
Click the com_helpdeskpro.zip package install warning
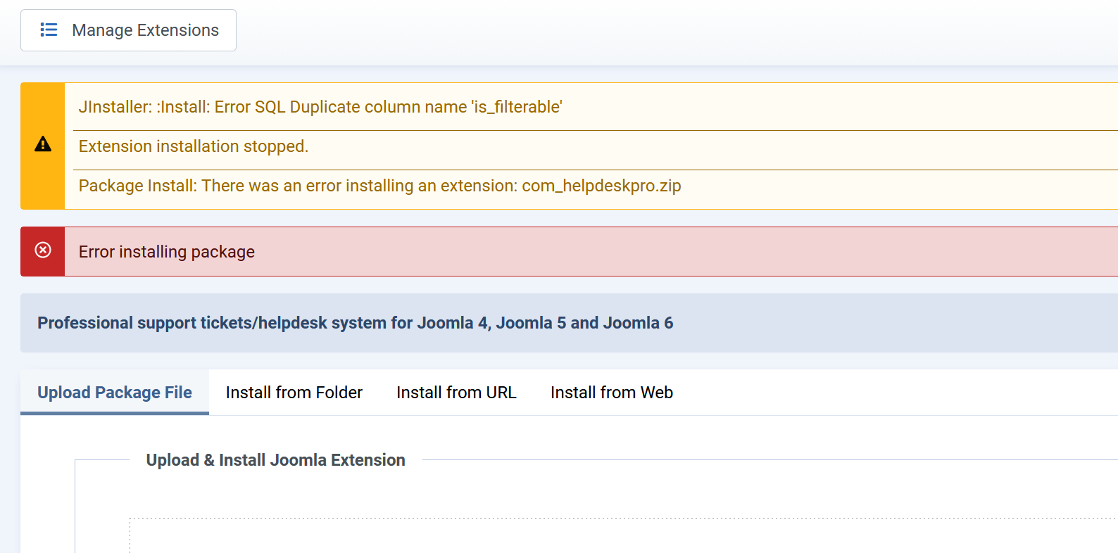(379, 186)
